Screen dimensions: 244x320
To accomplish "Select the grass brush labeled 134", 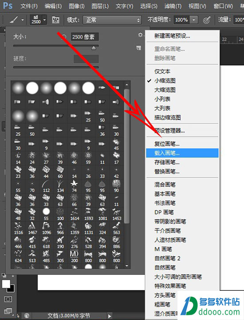I will (x=60, y=186).
